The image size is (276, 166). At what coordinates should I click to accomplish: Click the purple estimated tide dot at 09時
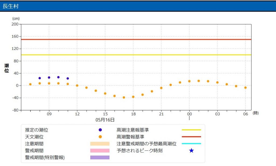[49, 78]
